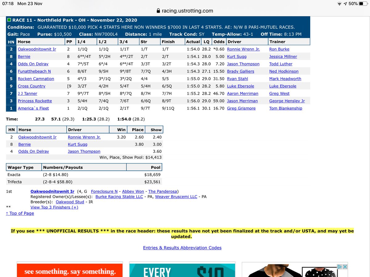Open owner Burke Racing Stable LLC link

click(119, 197)
